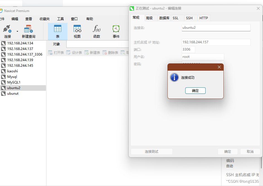Click the Navicat Premium logo in the title bar
263x186 pixels.
1,11
